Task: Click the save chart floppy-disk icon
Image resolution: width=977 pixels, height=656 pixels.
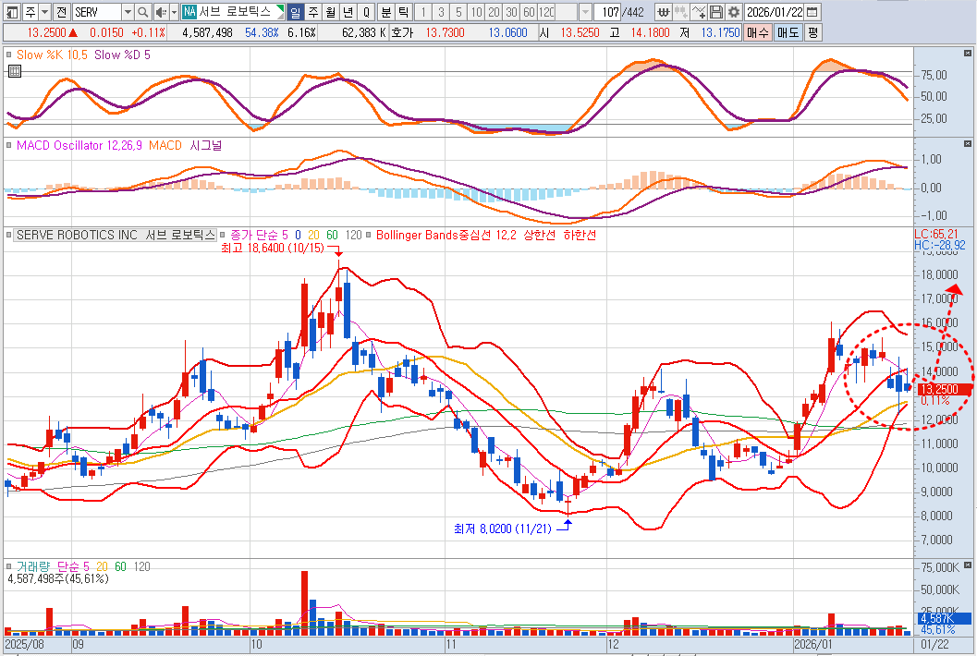Action: tap(715, 12)
